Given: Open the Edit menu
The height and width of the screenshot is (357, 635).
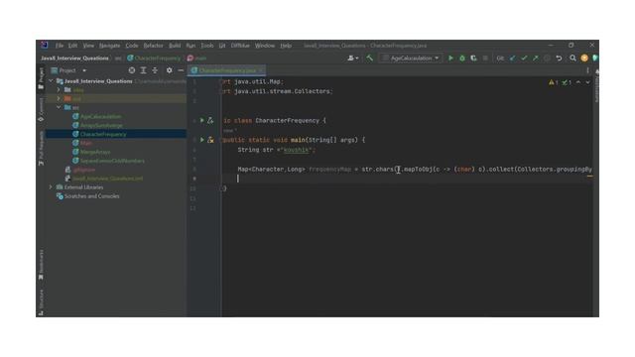Looking at the screenshot, I should 72,46.
